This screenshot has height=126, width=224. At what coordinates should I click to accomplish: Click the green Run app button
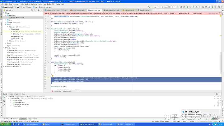[x=178, y=7]
